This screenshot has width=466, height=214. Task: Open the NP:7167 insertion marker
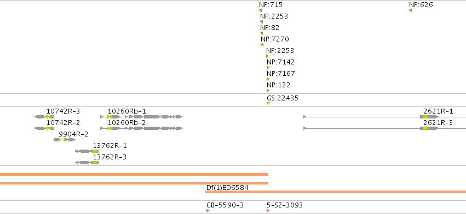[268, 79]
